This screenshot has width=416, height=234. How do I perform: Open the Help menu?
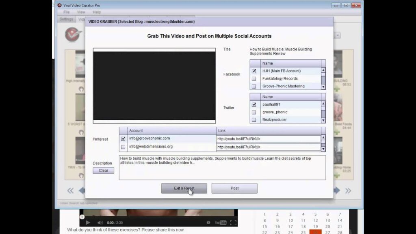[x=97, y=12]
